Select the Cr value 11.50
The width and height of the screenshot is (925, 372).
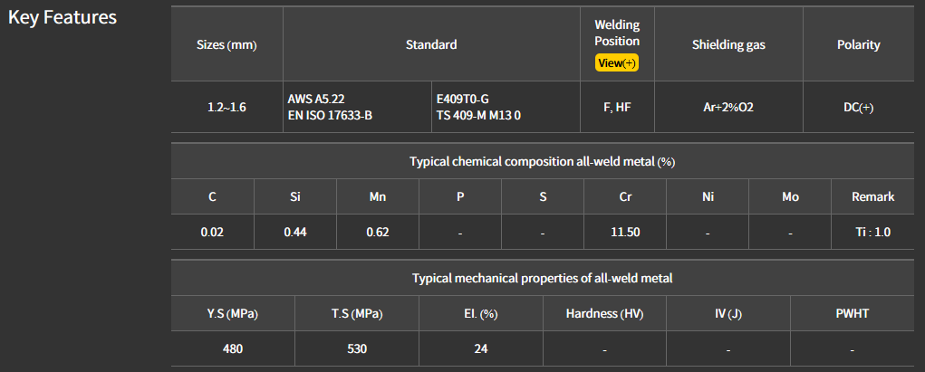pos(625,232)
